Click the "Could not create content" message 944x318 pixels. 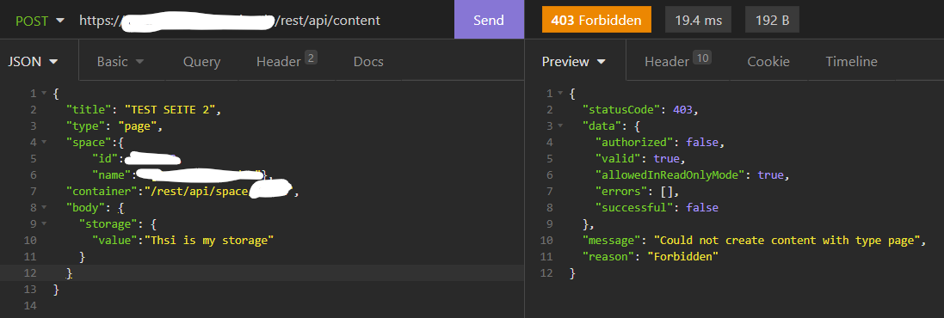786,240
